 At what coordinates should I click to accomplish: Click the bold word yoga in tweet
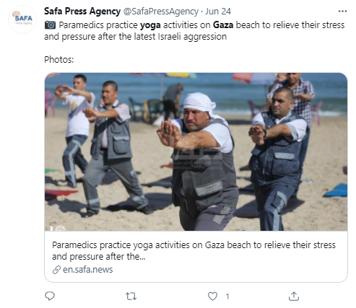click(150, 25)
